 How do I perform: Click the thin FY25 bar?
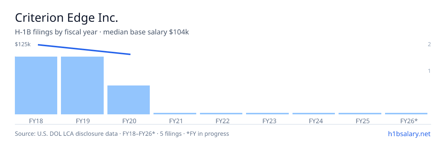(x=360, y=114)
